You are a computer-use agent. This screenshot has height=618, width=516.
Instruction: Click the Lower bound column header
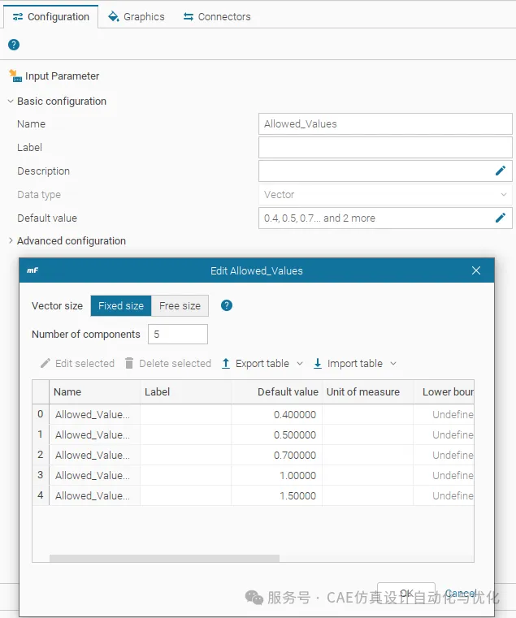pos(444,391)
